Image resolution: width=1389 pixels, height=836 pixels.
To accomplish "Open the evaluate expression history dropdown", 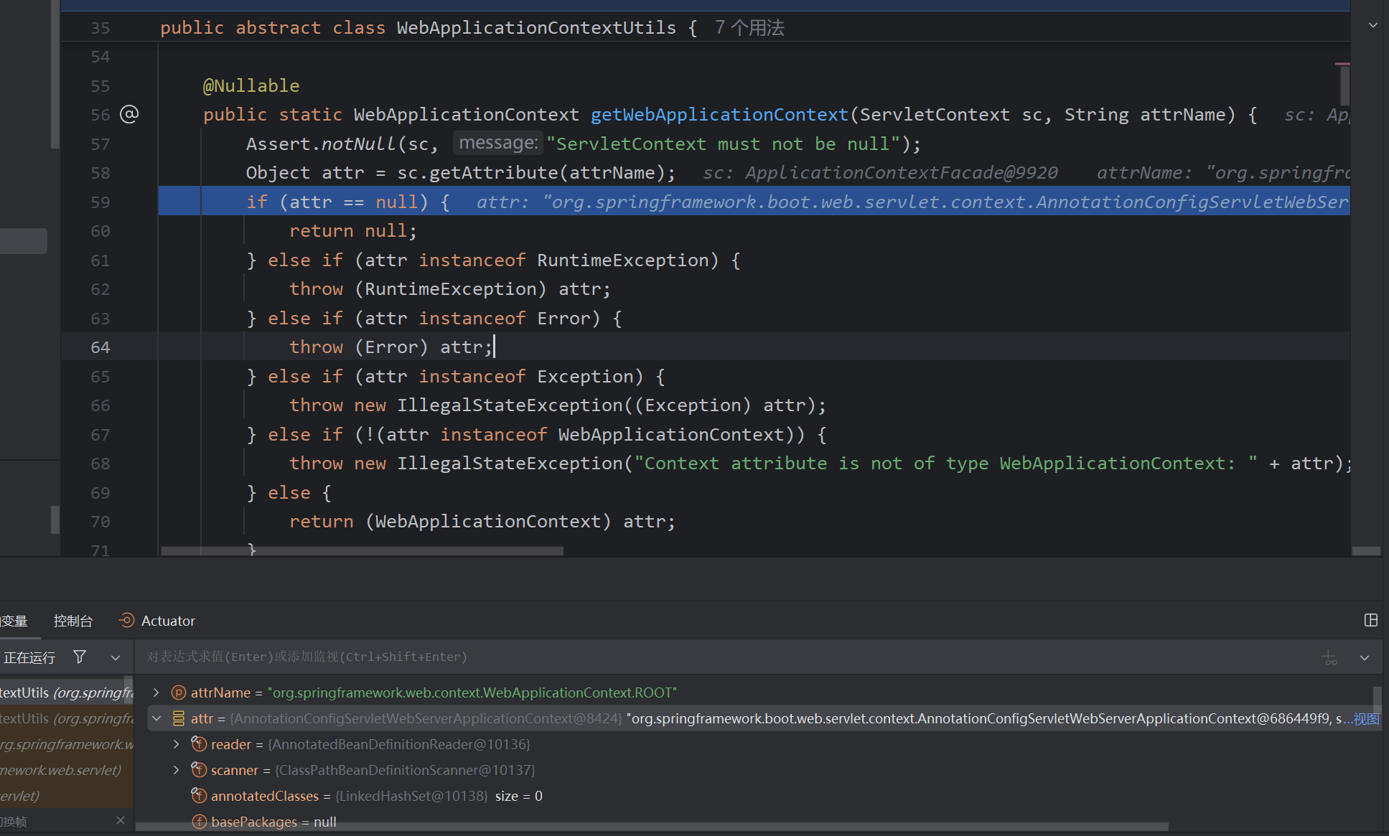I will [1364, 657].
